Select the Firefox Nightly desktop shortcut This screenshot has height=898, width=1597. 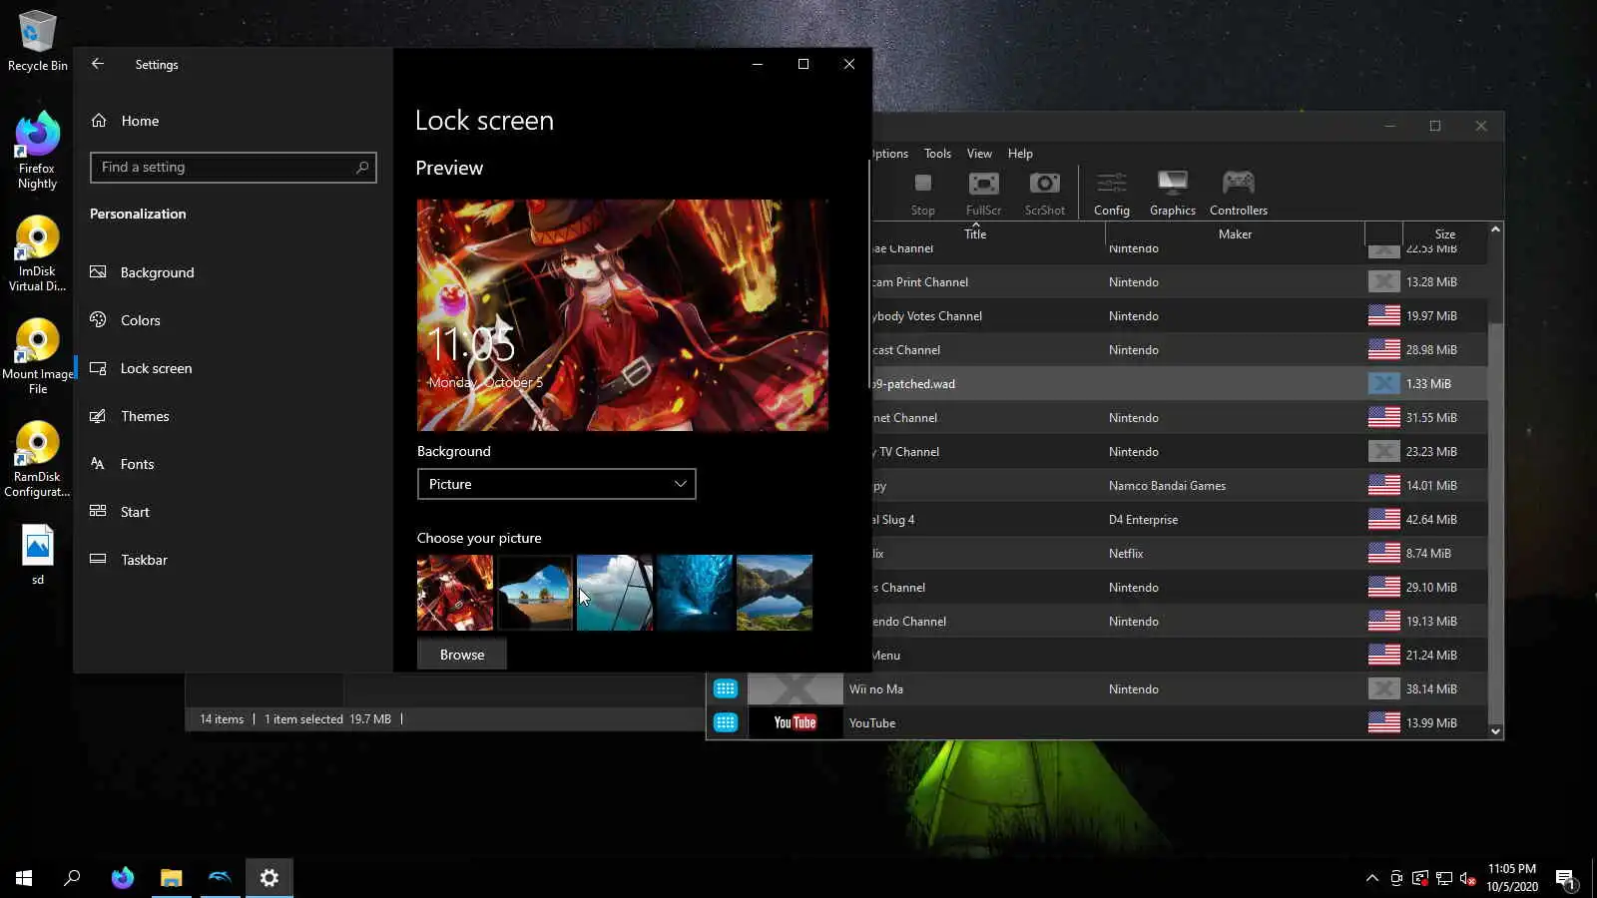(x=37, y=151)
